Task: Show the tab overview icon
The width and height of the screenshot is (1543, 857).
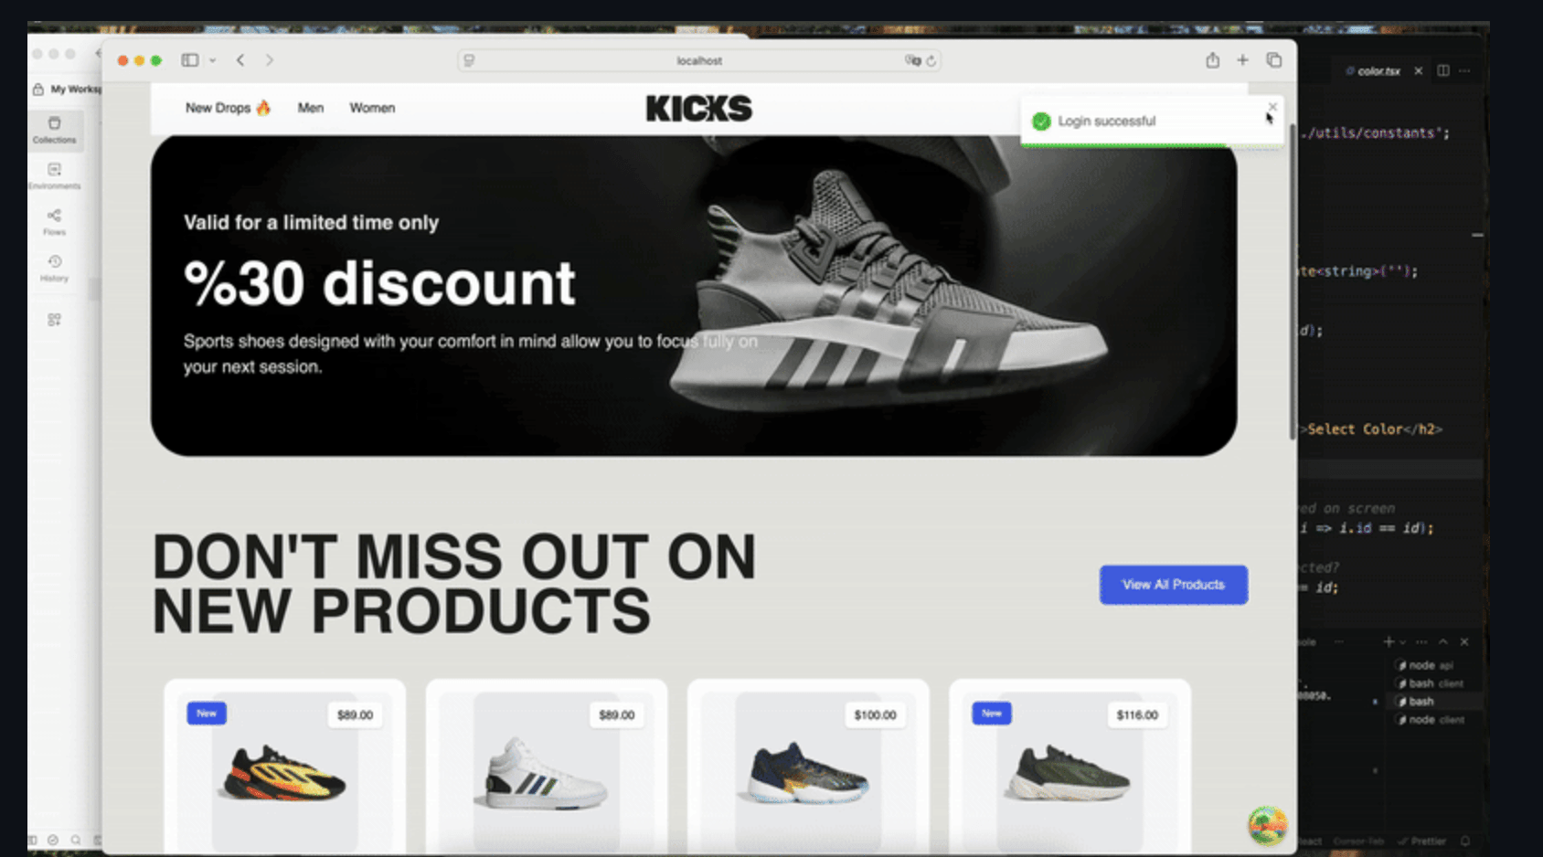Action: coord(1273,60)
